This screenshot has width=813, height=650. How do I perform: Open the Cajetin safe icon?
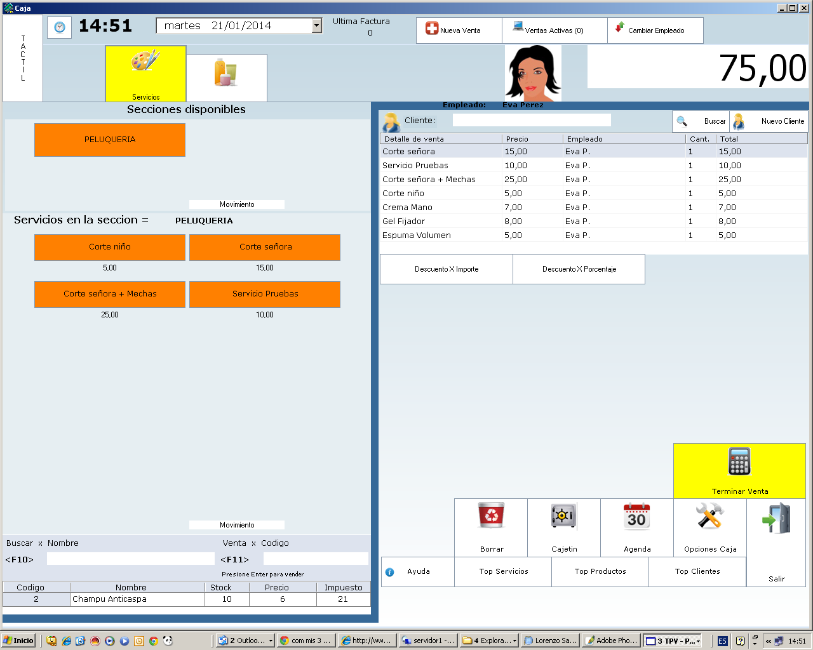[563, 516]
